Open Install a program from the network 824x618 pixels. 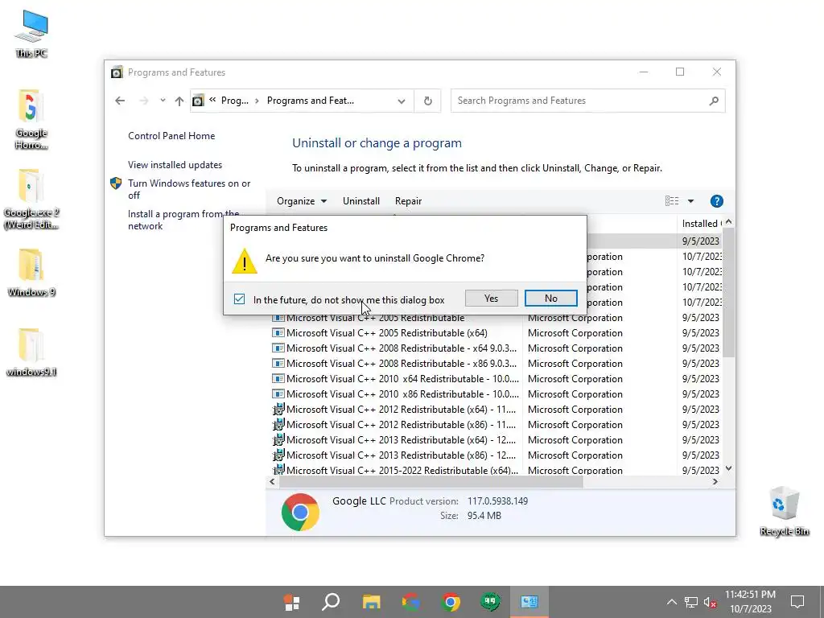coord(183,220)
